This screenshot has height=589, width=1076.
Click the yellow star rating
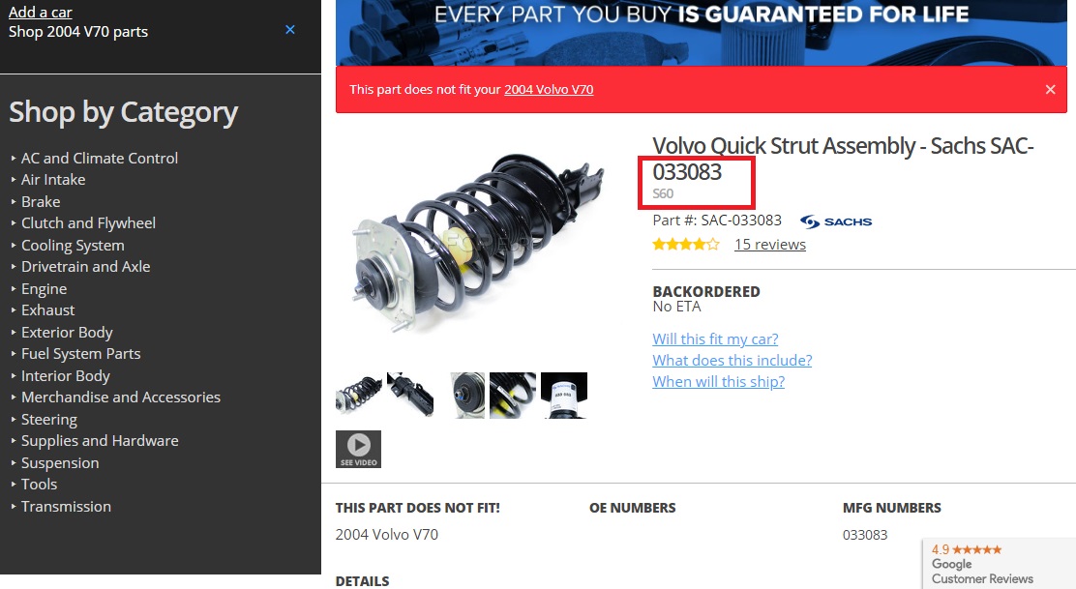pos(685,244)
